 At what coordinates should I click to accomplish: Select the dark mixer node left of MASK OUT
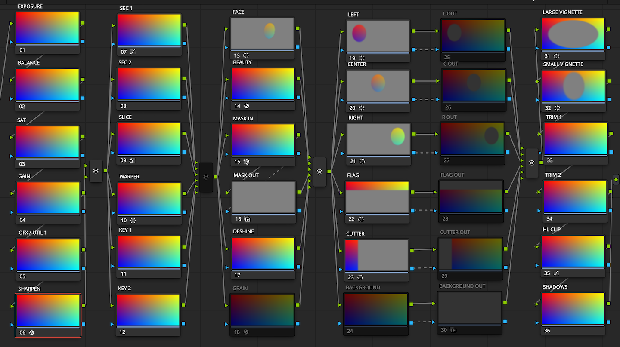206,177
